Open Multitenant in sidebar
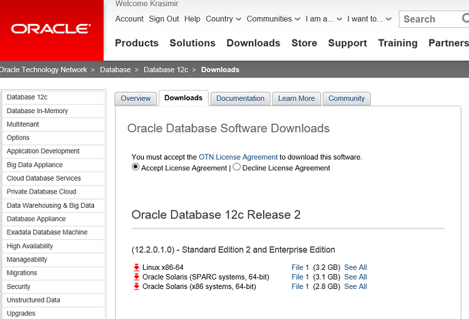The image size is (469, 319). [x=53, y=124]
